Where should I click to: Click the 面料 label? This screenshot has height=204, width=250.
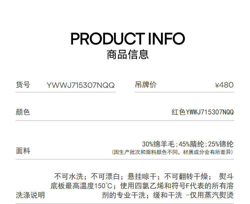pos(23,151)
